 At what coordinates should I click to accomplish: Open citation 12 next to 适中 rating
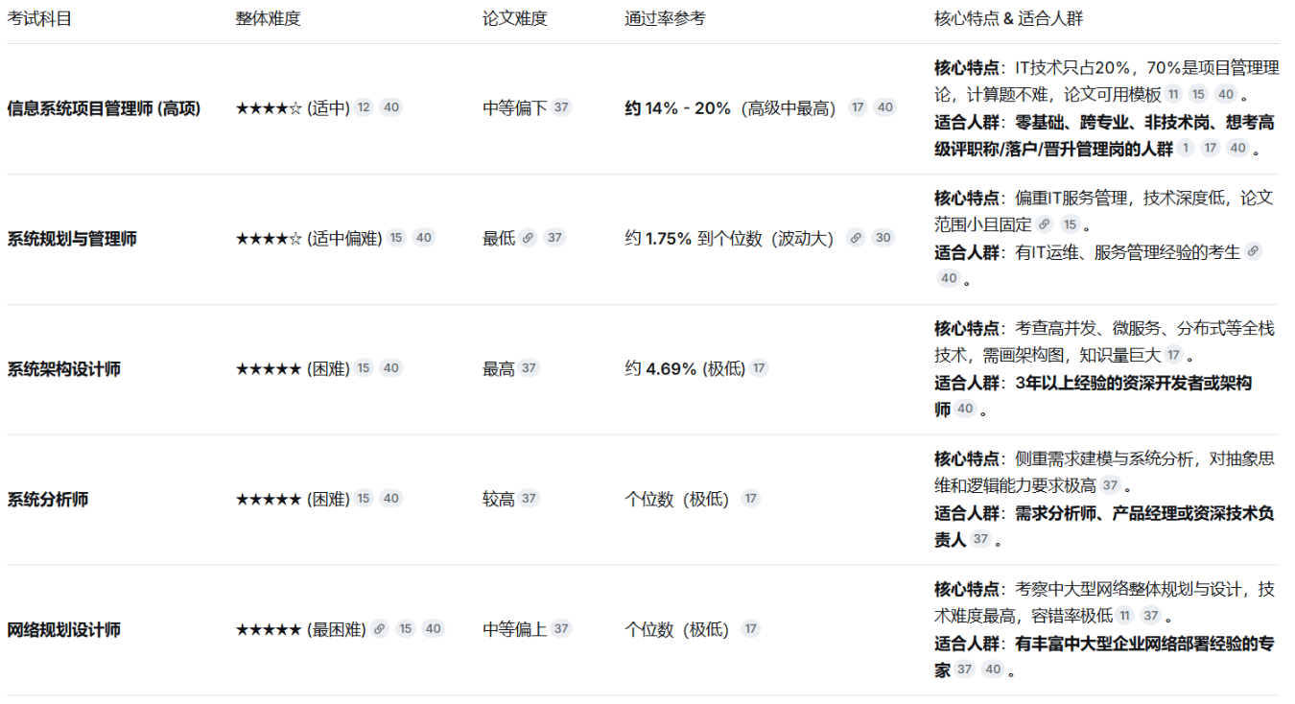coord(364,107)
